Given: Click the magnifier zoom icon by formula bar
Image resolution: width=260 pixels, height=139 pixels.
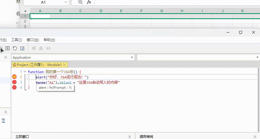Looking at the screenshot, I should pos(80,2).
